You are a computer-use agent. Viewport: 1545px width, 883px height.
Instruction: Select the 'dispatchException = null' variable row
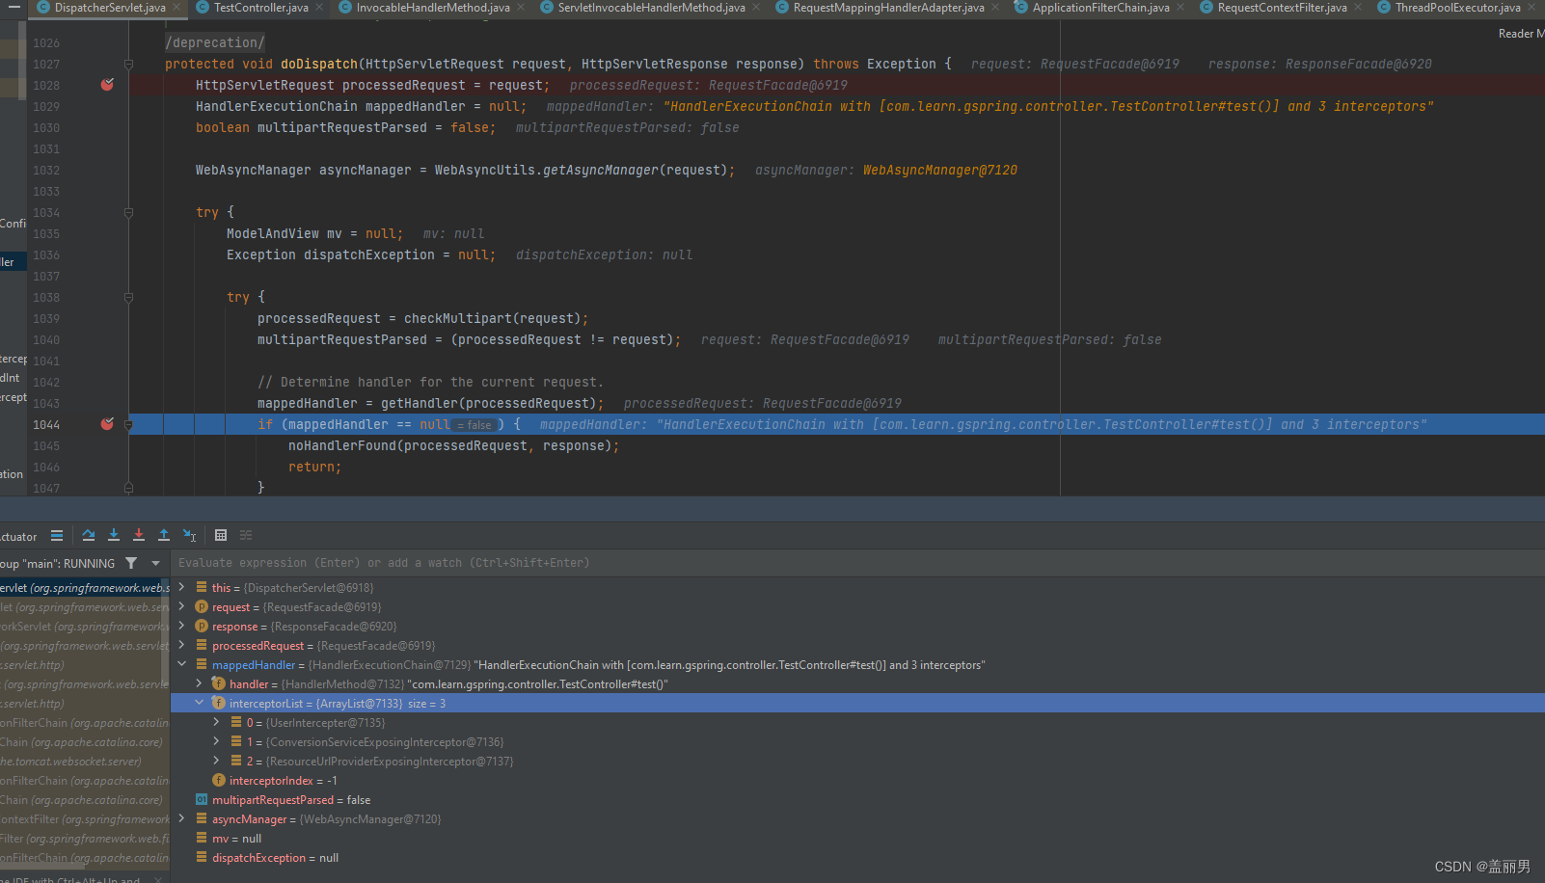point(857,858)
